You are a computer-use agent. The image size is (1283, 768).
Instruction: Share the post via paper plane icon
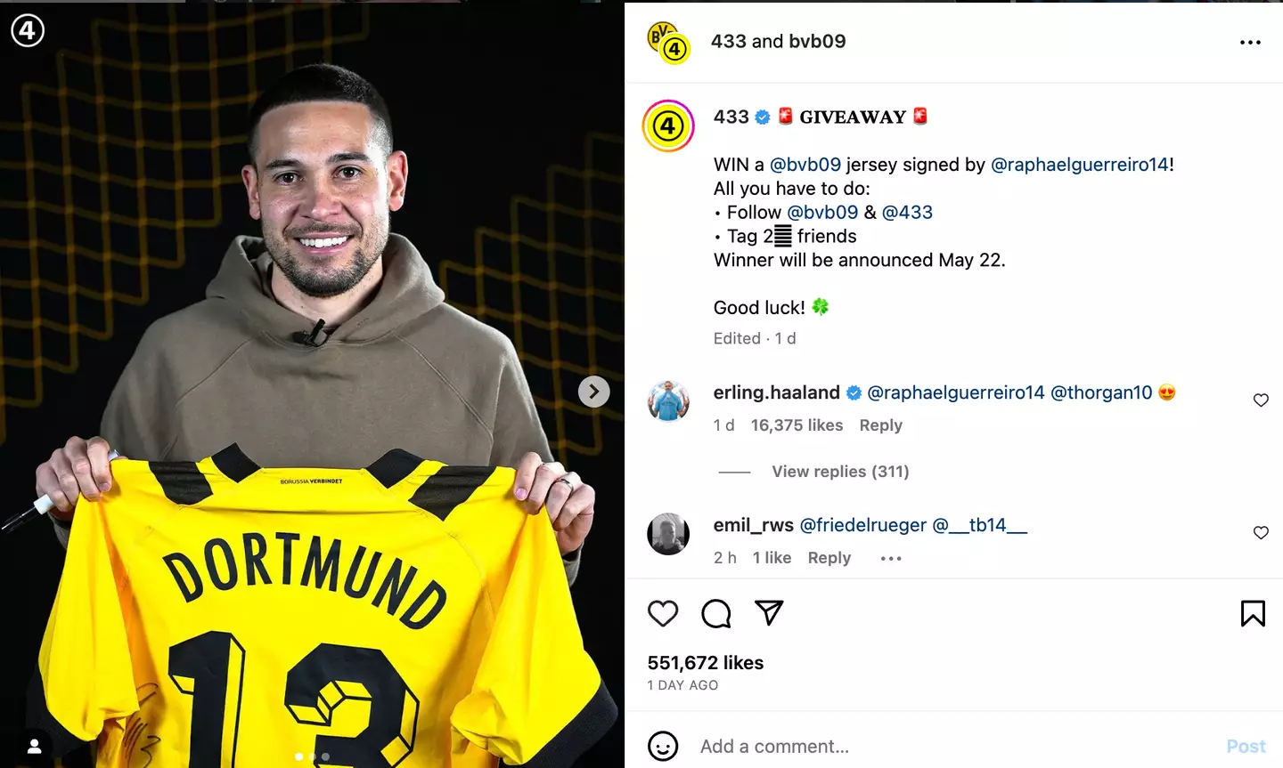click(769, 612)
